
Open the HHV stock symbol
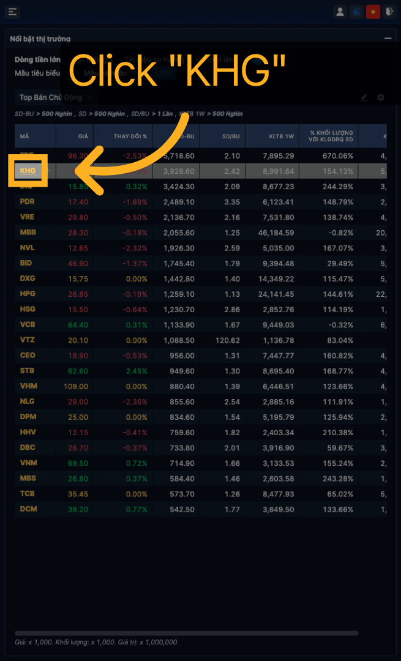(x=28, y=432)
